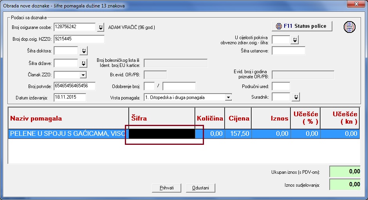Expand the Članak ZZO dropdown
The height and width of the screenshot is (200, 368).
(83, 75)
